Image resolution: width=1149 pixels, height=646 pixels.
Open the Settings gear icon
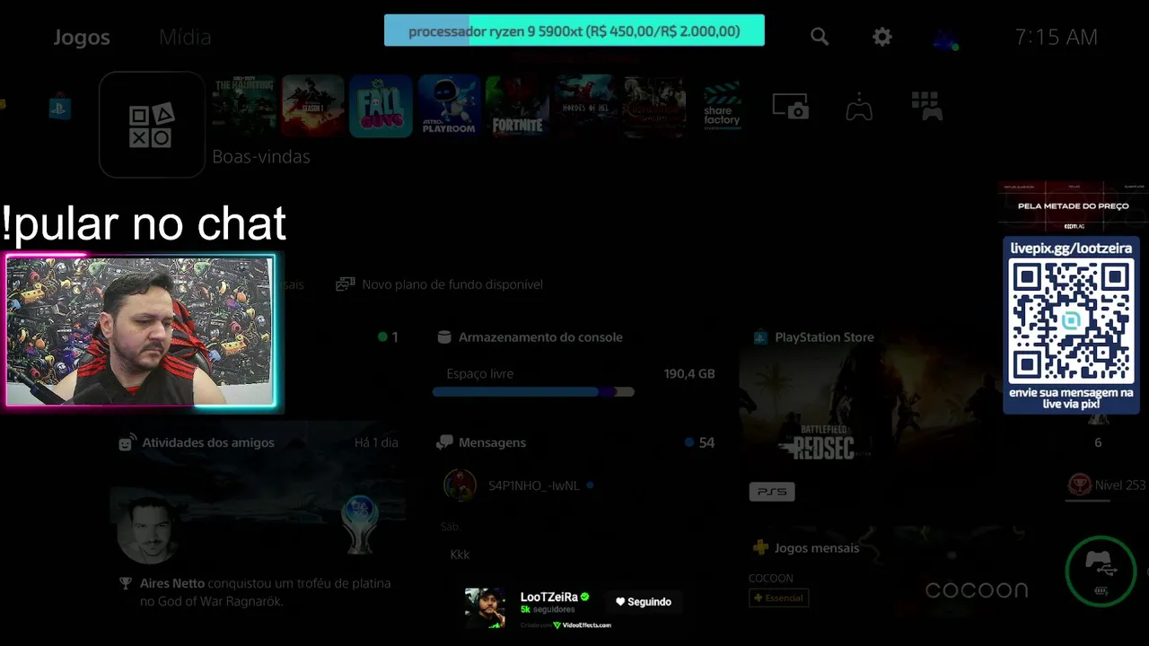[882, 37]
